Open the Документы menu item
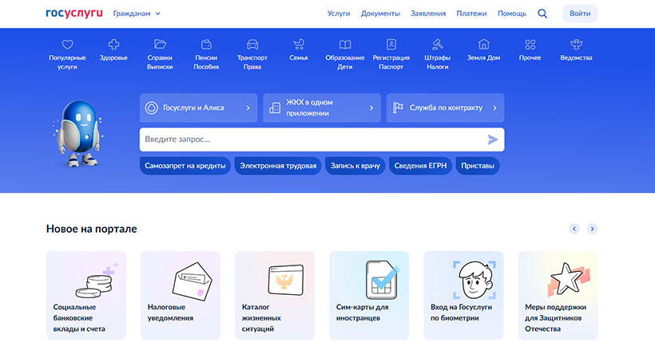This screenshot has width=655, height=342. [x=380, y=14]
